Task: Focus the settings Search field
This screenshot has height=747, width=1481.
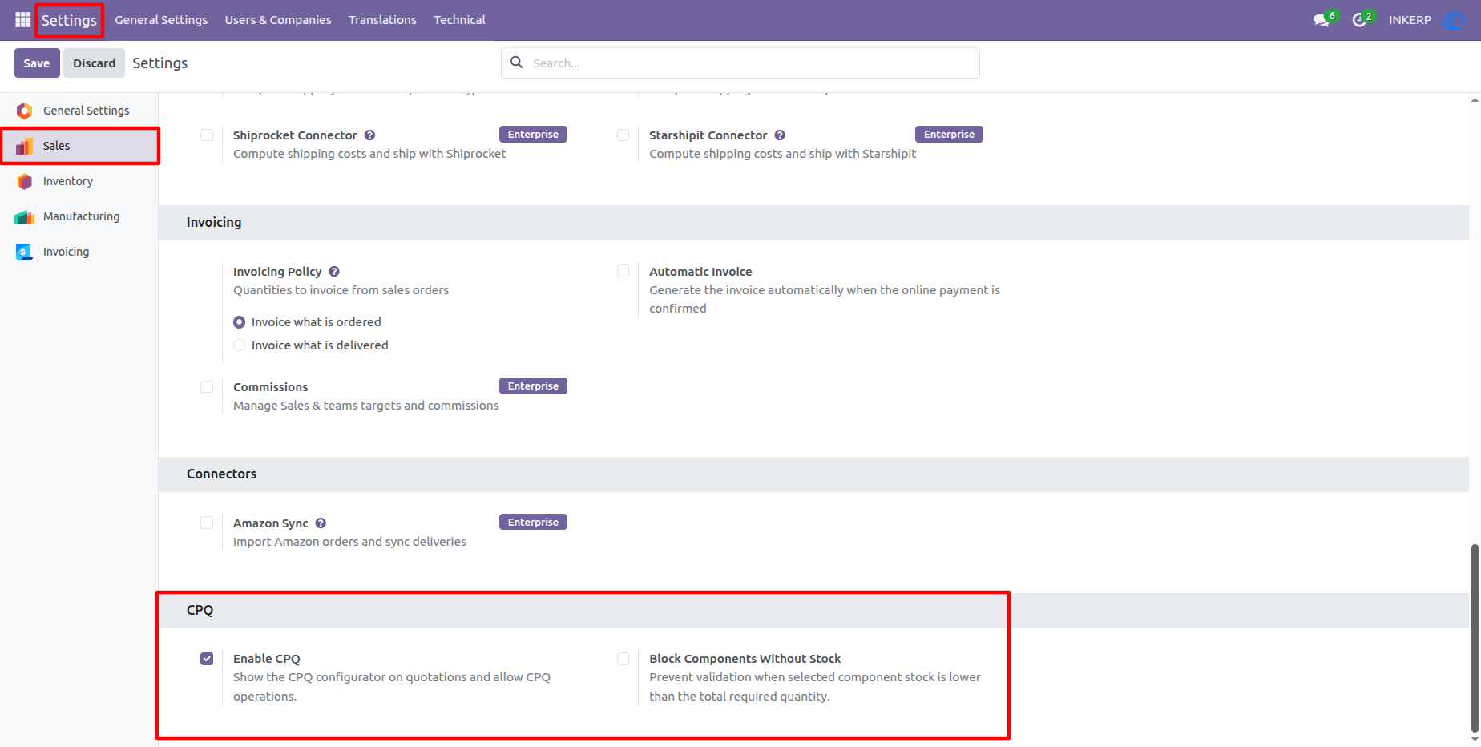Action: (740, 63)
